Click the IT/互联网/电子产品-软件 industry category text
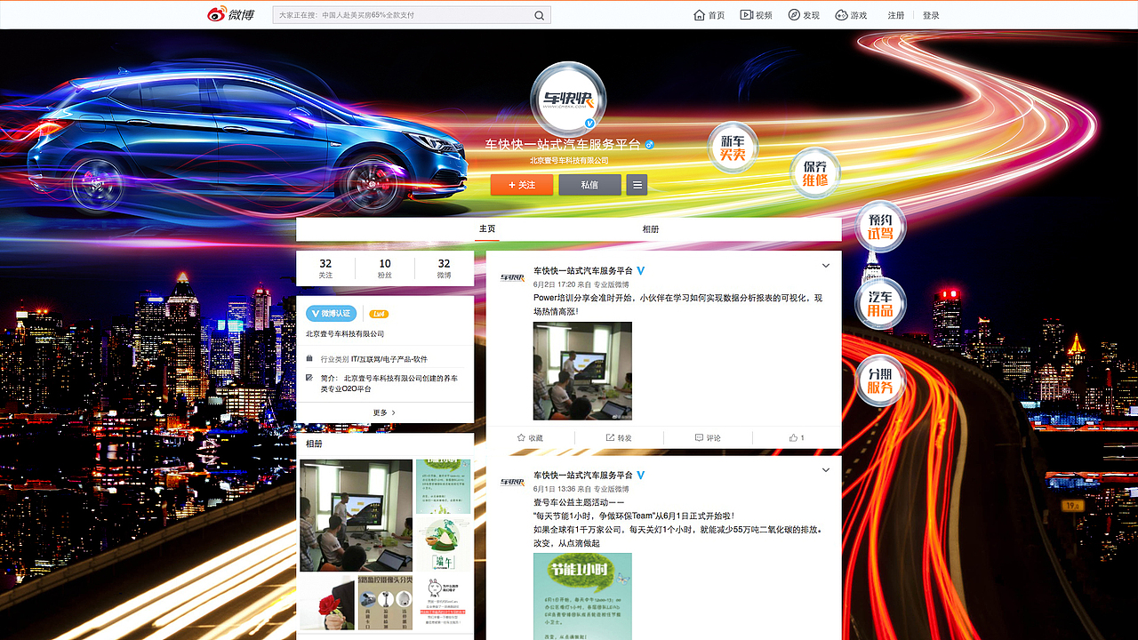Screen dimensions: 1138x640 tap(389, 359)
